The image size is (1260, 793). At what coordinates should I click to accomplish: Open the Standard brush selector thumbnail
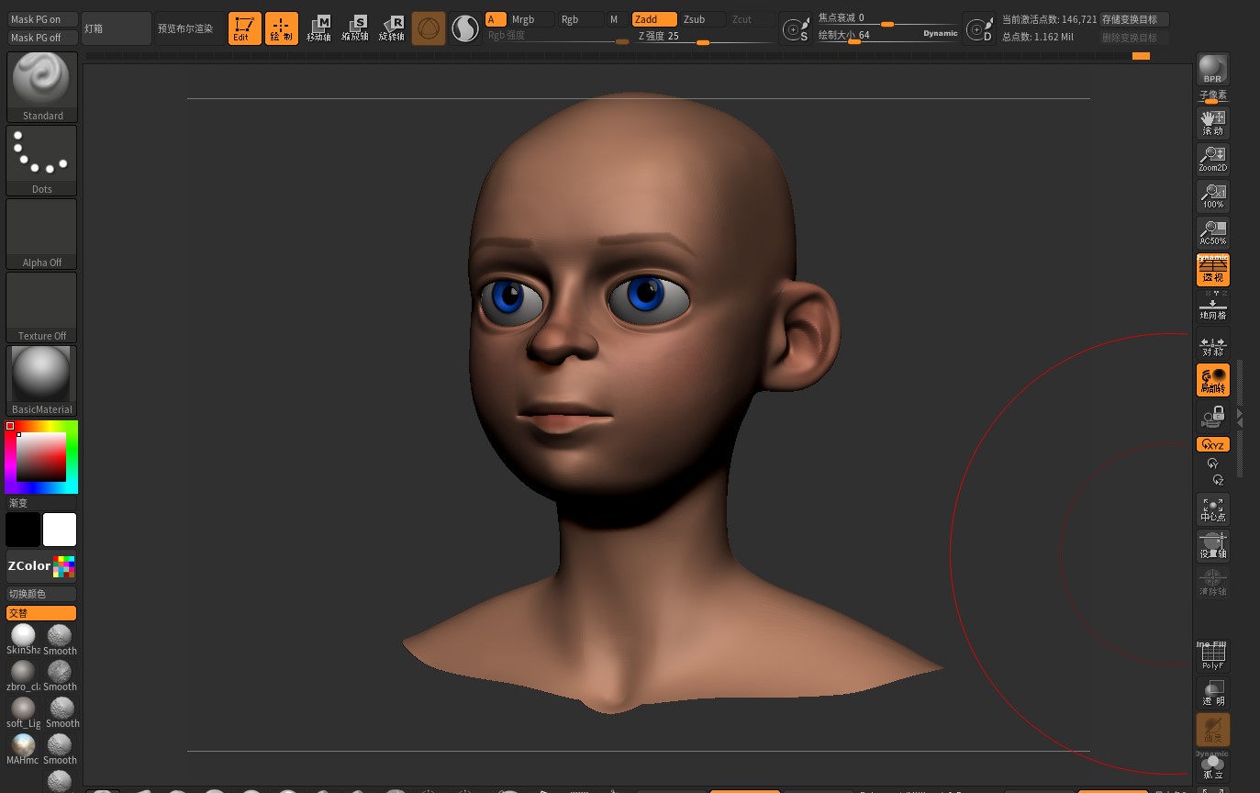[42, 87]
